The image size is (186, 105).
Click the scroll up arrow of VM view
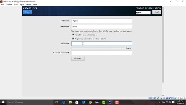[x=163, y=7]
